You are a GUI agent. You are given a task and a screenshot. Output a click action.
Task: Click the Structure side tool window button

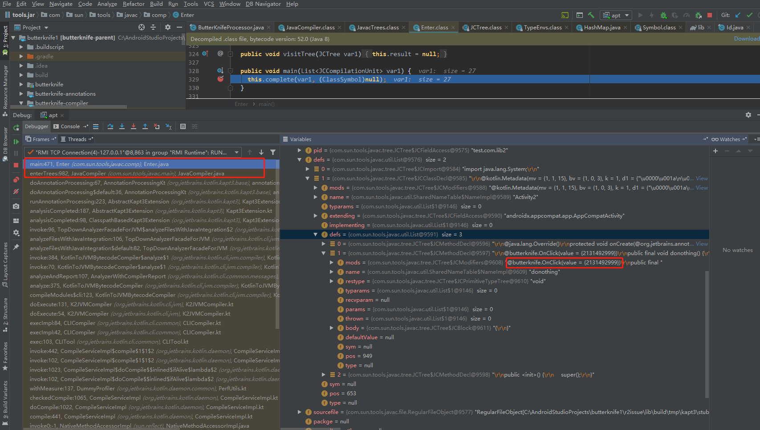[x=5, y=315]
